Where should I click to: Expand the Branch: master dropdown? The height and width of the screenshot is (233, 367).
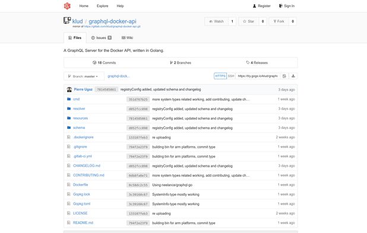click(84, 76)
